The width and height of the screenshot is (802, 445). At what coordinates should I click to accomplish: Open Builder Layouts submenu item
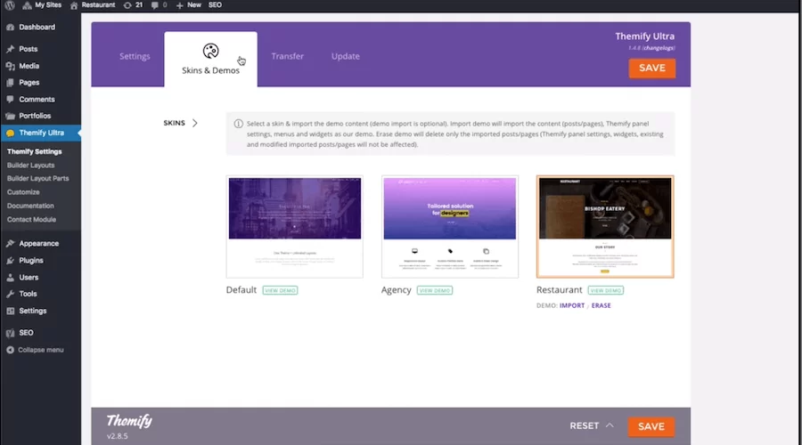point(30,165)
